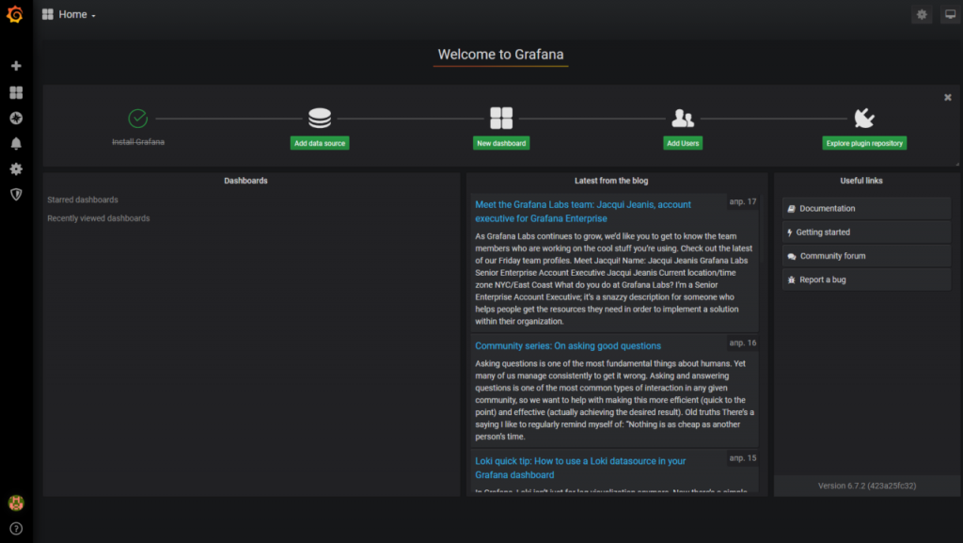The width and height of the screenshot is (963, 543).
Task: Open the Help question mark icon
Action: [15, 528]
